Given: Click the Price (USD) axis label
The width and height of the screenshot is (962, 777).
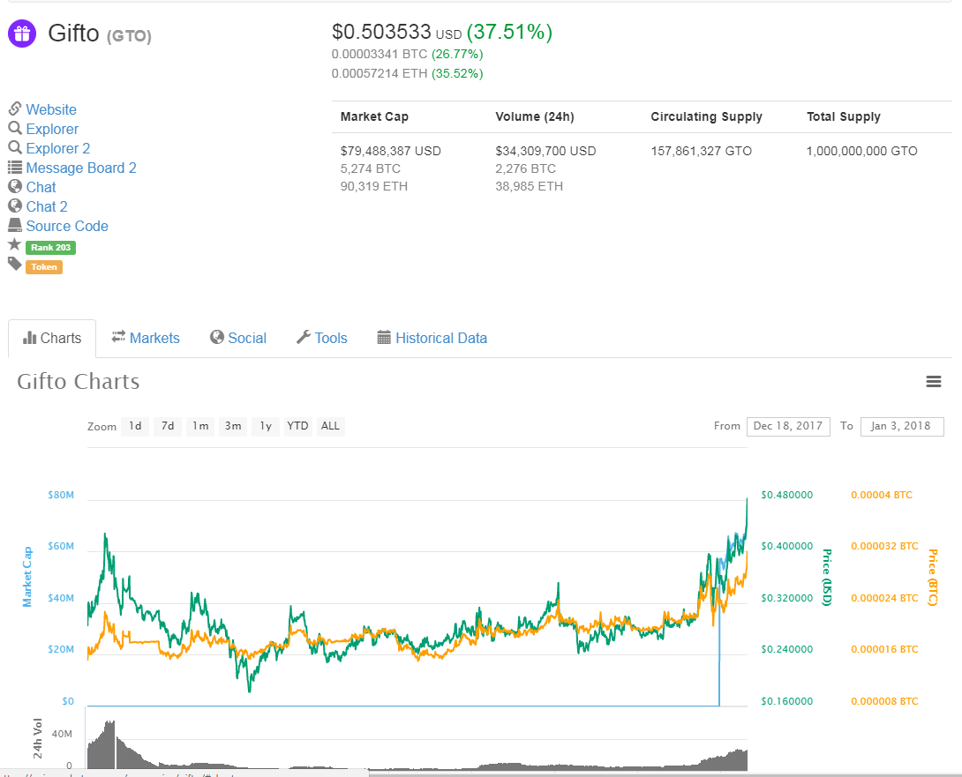Looking at the screenshot, I should 826,577.
